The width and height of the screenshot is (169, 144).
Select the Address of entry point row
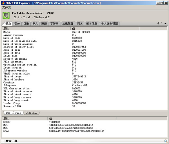coord(84,47)
